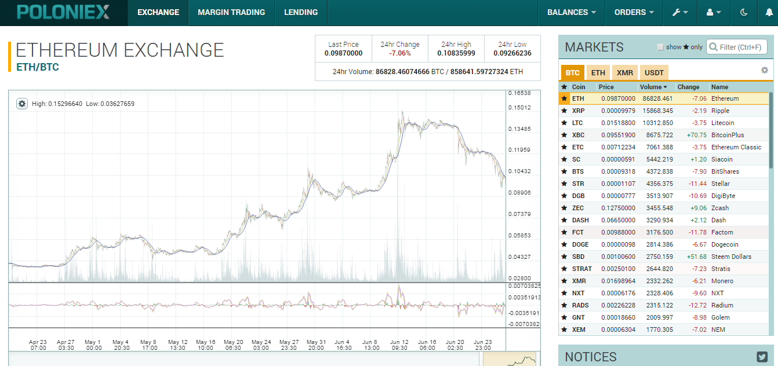Image resolution: width=778 pixels, height=366 pixels.
Task: Click the 24hr Change -7.06% value
Action: (400, 53)
